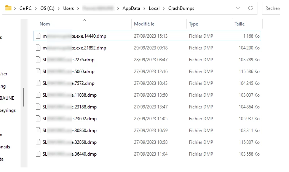Sort by Nom column header
The image size is (289, 172).
45,24
